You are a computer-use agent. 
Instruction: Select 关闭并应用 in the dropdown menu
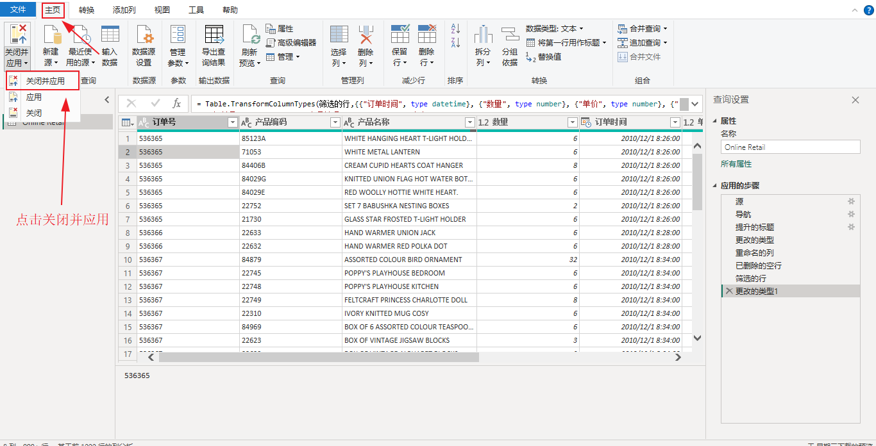click(42, 81)
